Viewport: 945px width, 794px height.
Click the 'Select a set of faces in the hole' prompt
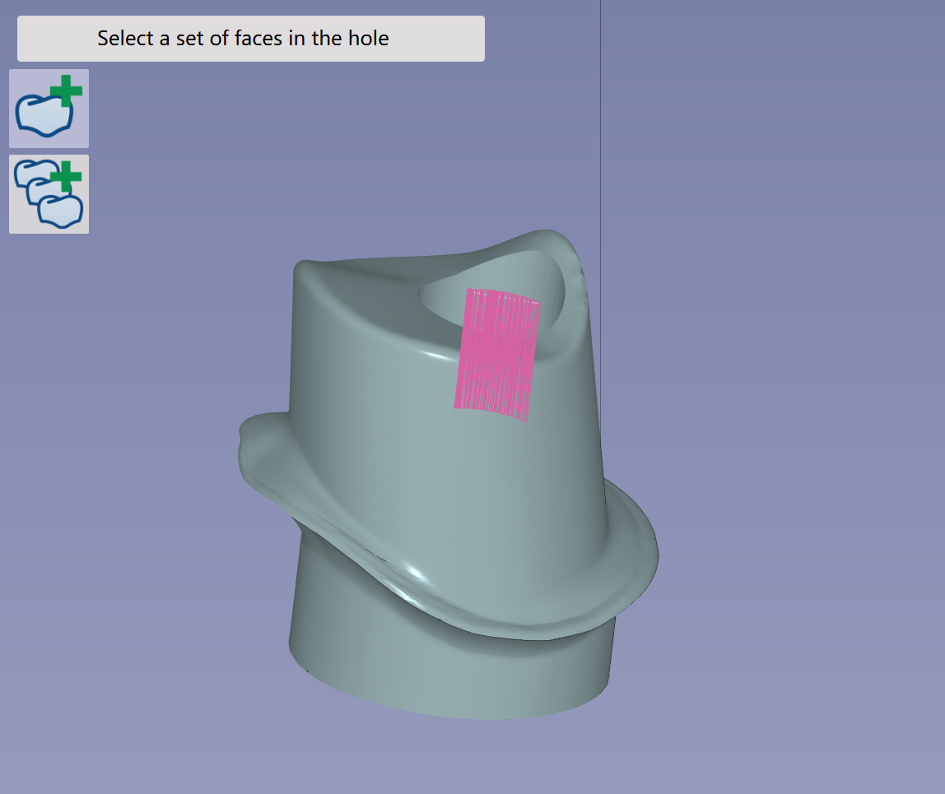click(x=251, y=39)
